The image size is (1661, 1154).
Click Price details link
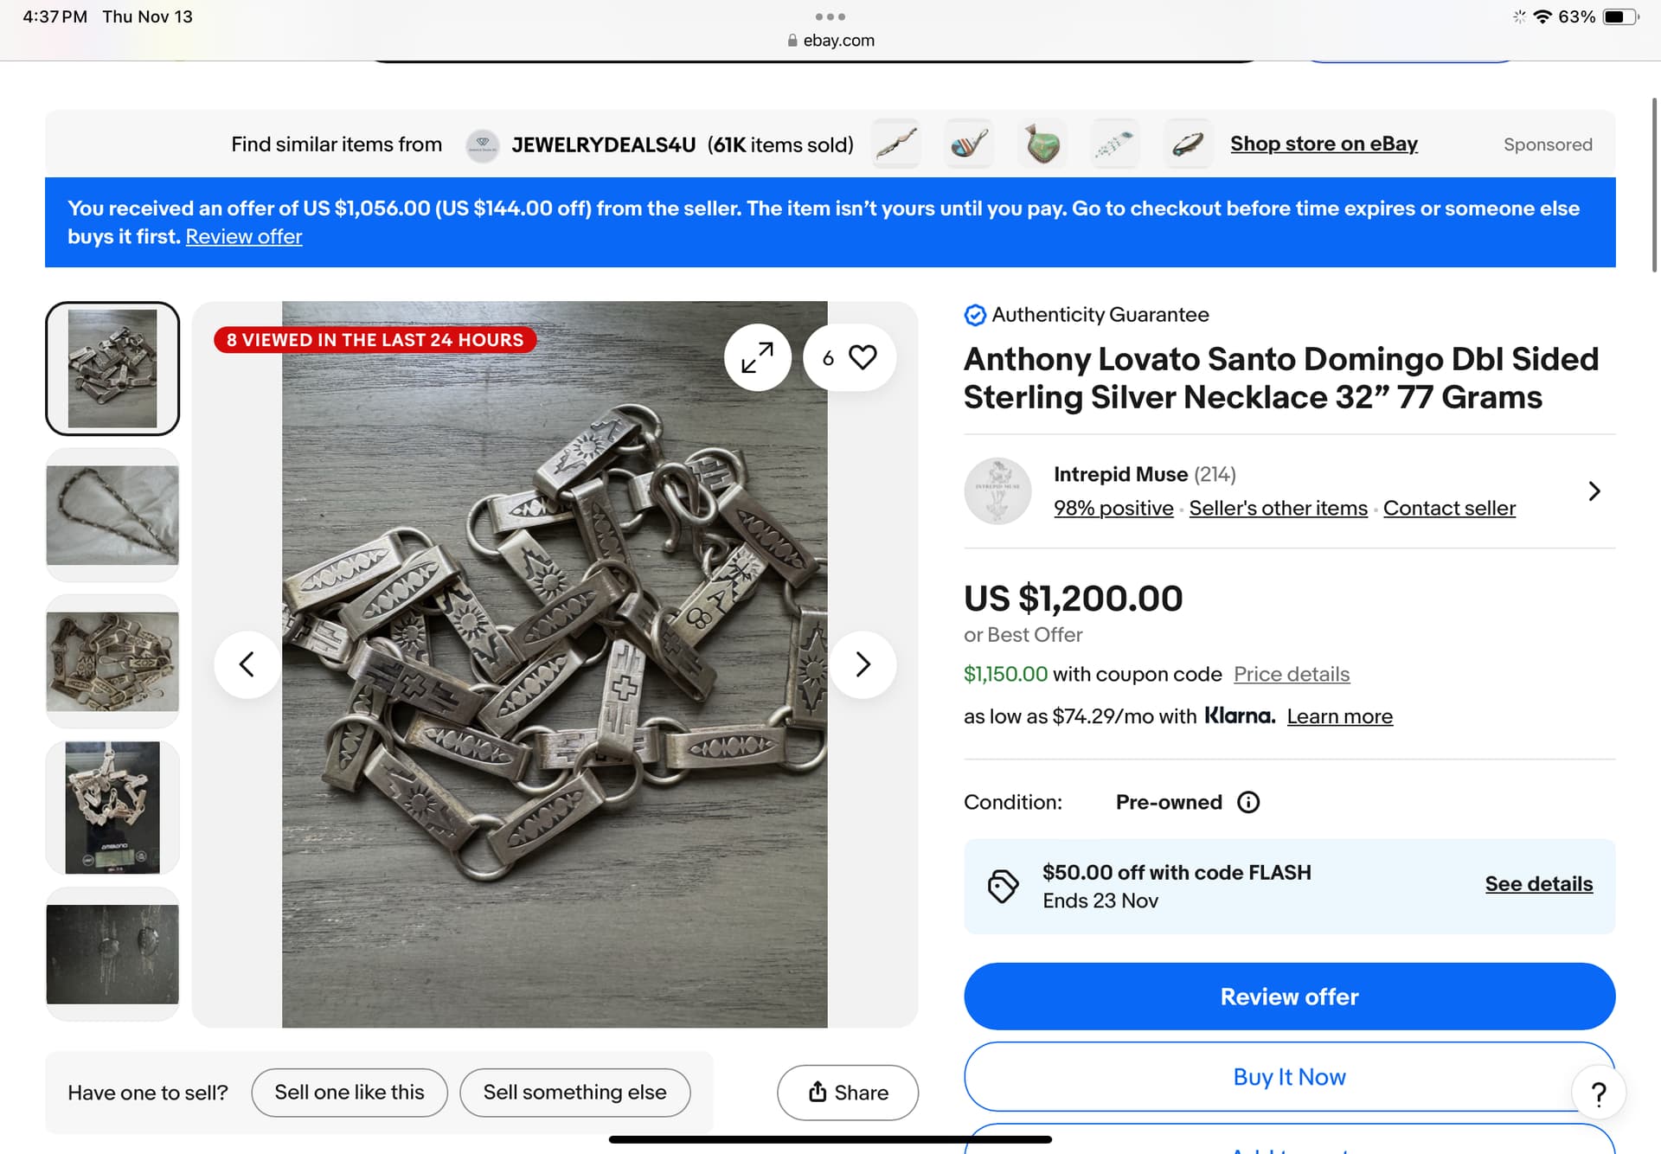1291,674
